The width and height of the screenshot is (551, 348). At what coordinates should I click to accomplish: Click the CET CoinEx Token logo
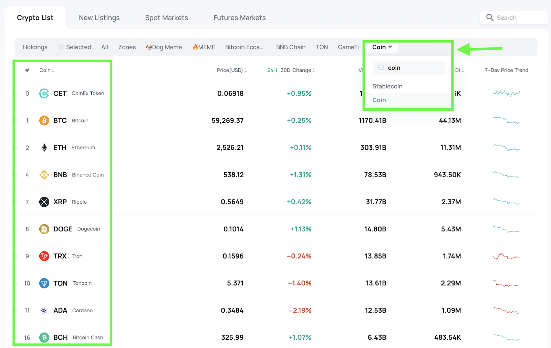pos(44,94)
